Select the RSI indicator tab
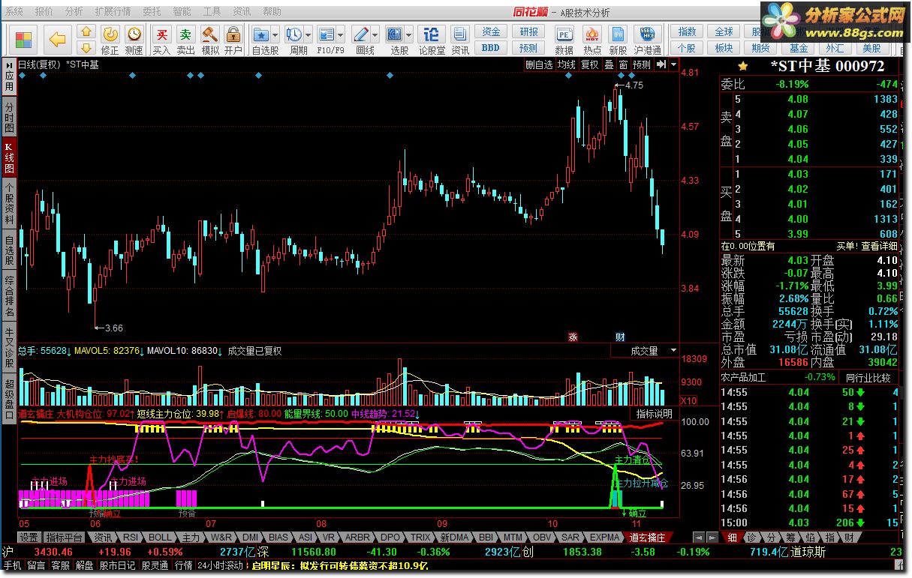The height and width of the screenshot is (578, 912). click(131, 537)
